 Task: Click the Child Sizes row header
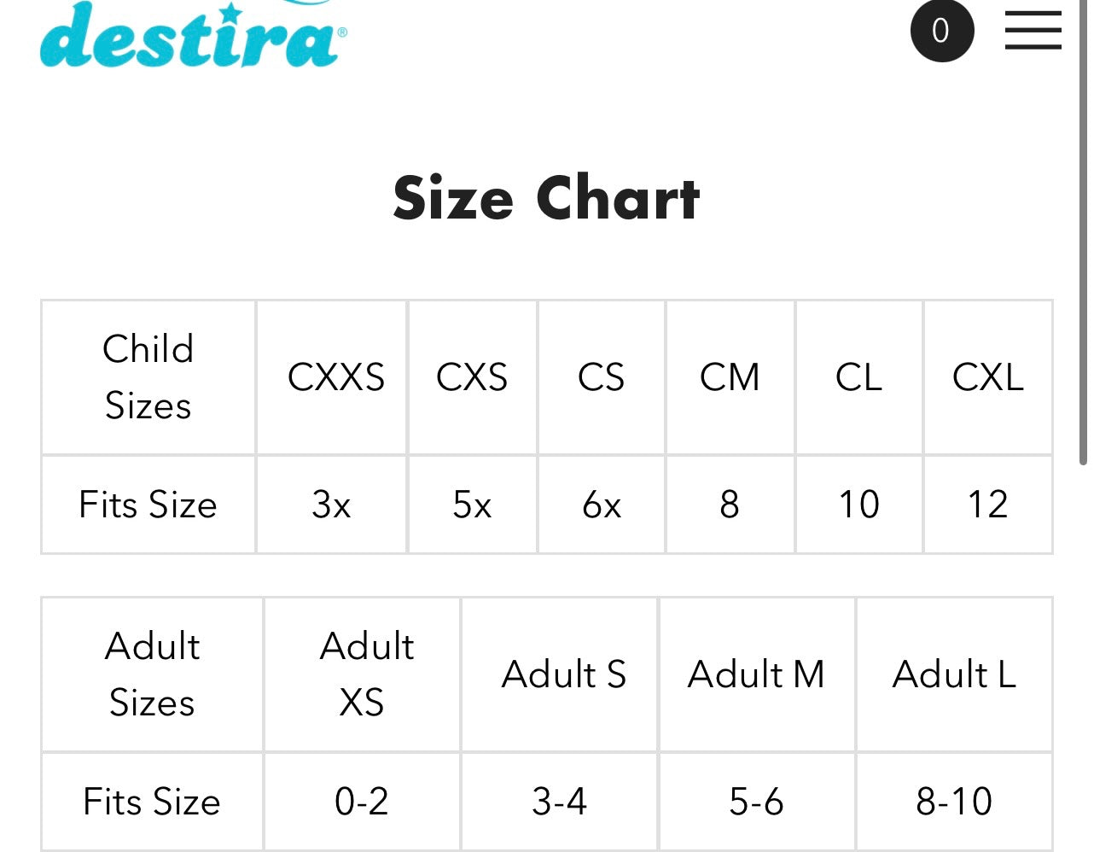(x=148, y=377)
